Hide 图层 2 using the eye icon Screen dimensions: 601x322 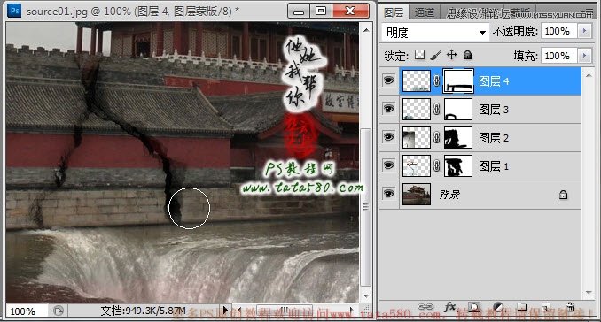[388, 137]
